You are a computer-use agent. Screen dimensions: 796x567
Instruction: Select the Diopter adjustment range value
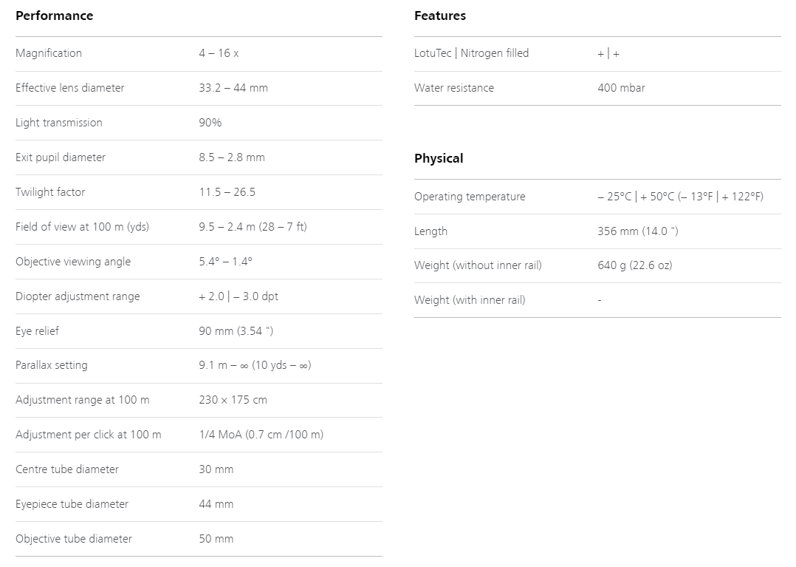point(239,296)
